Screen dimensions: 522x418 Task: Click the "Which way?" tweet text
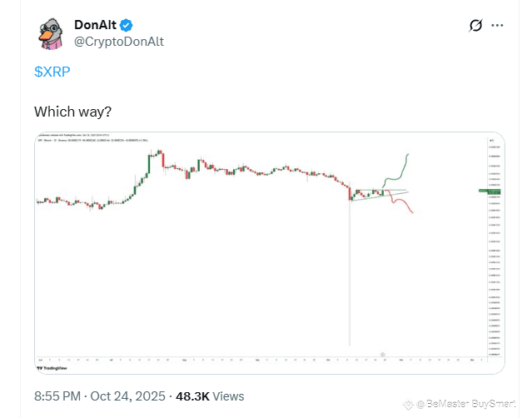[72, 112]
